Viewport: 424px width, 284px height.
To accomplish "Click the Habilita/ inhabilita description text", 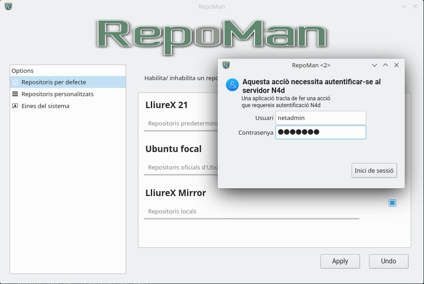I will pyautogui.click(x=181, y=78).
